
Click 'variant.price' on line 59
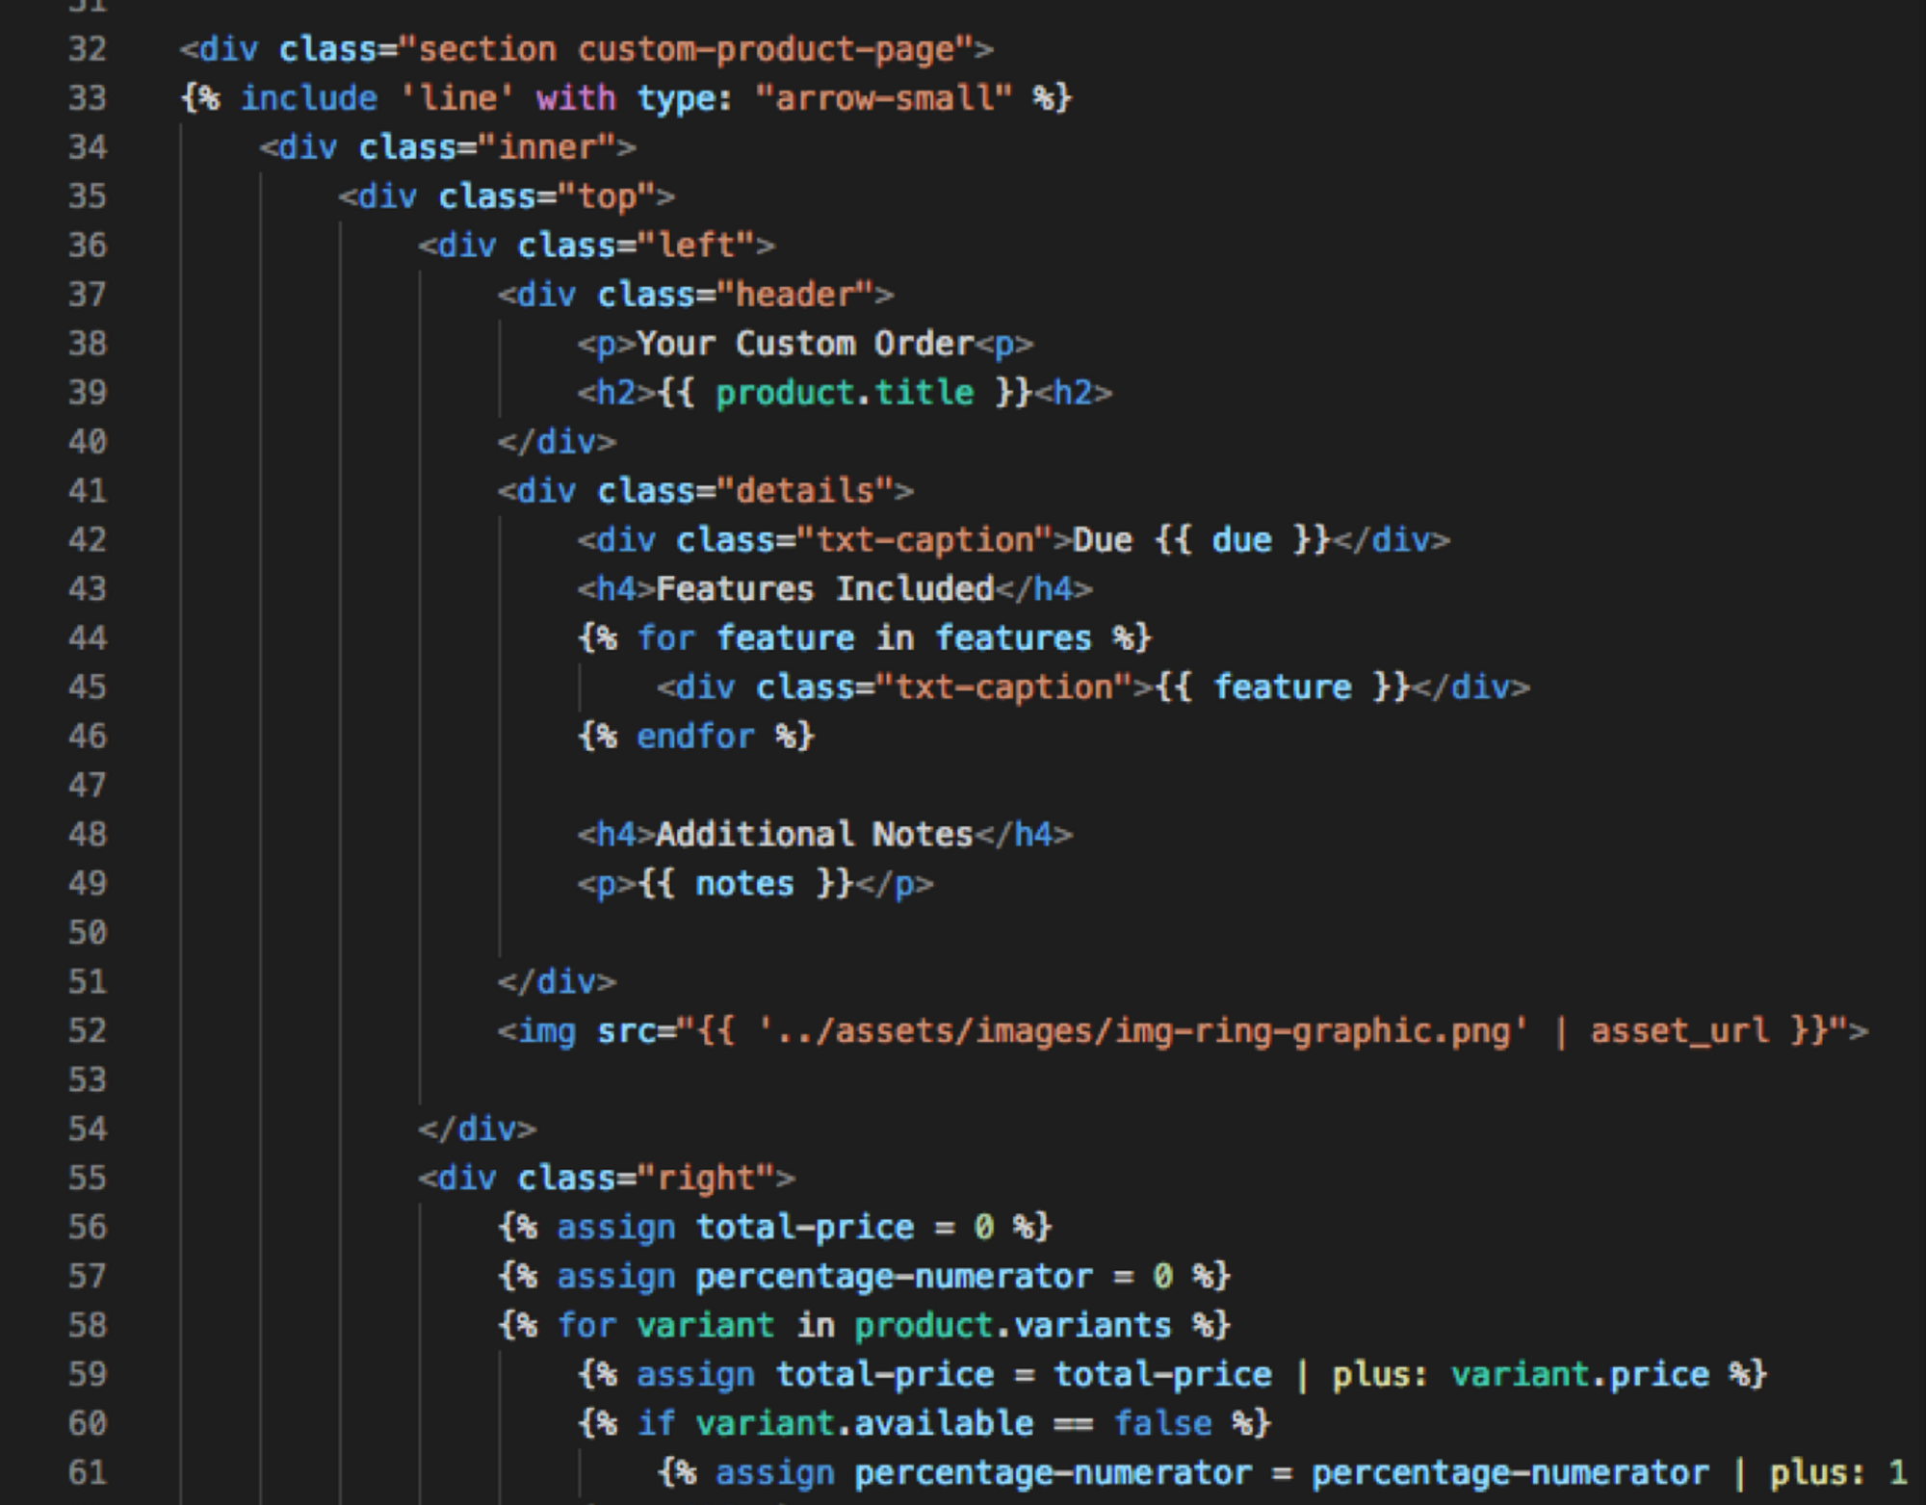click(1579, 1374)
